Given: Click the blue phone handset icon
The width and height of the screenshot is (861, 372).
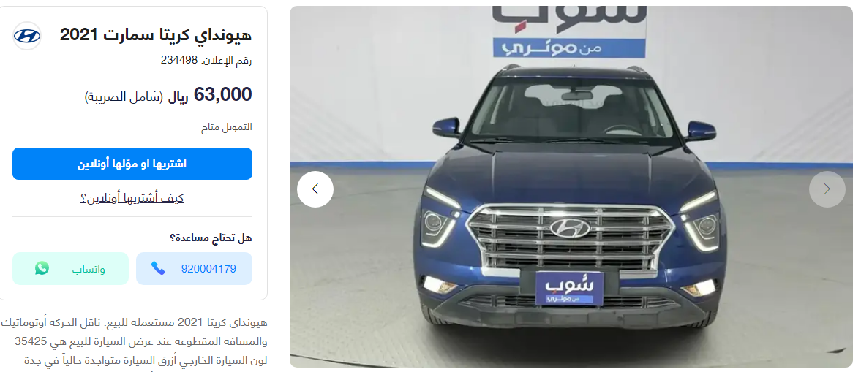Looking at the screenshot, I should click(159, 268).
